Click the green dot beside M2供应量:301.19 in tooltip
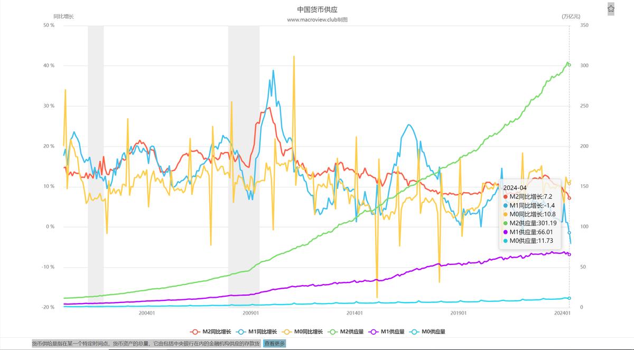Viewport: 634px width, 350px height. pos(506,223)
